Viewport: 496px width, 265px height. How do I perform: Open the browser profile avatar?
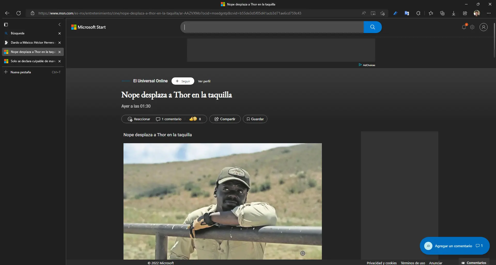tap(477, 13)
